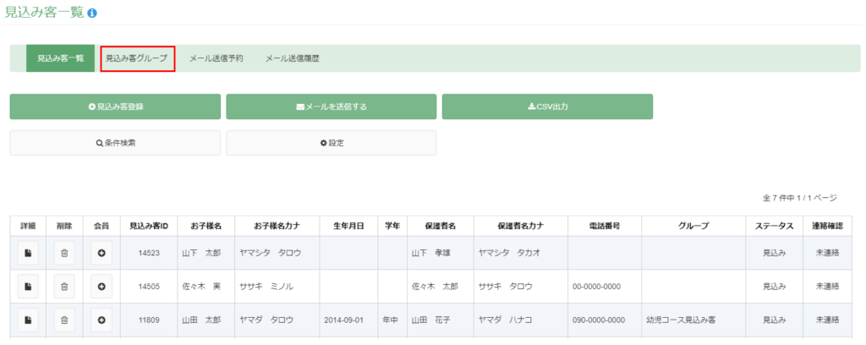This screenshot has width=866, height=345.
Task: Expand the 条件検索 search panel
Action: 115,143
